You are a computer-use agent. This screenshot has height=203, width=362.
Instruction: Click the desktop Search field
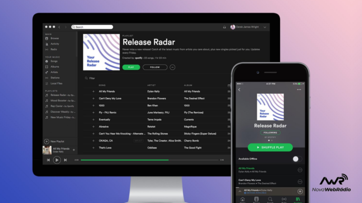(92, 27)
